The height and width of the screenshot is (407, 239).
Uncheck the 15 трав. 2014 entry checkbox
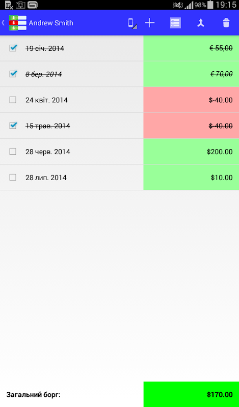(x=13, y=126)
